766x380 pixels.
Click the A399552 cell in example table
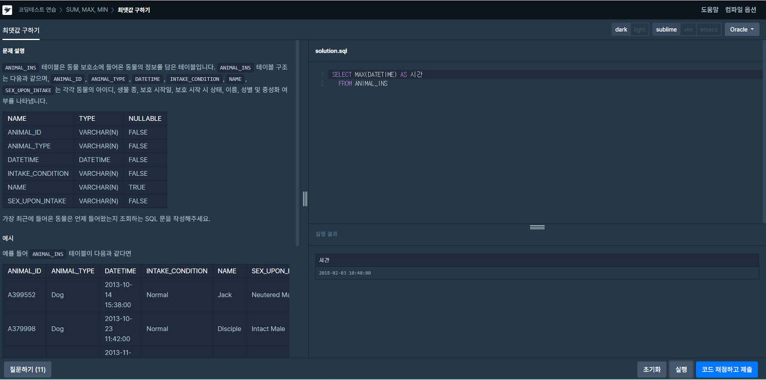pos(25,295)
